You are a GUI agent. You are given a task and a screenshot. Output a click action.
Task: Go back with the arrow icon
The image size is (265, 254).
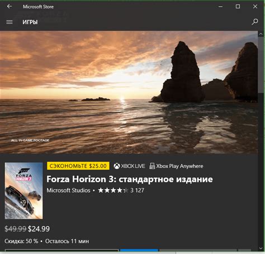click(10, 7)
